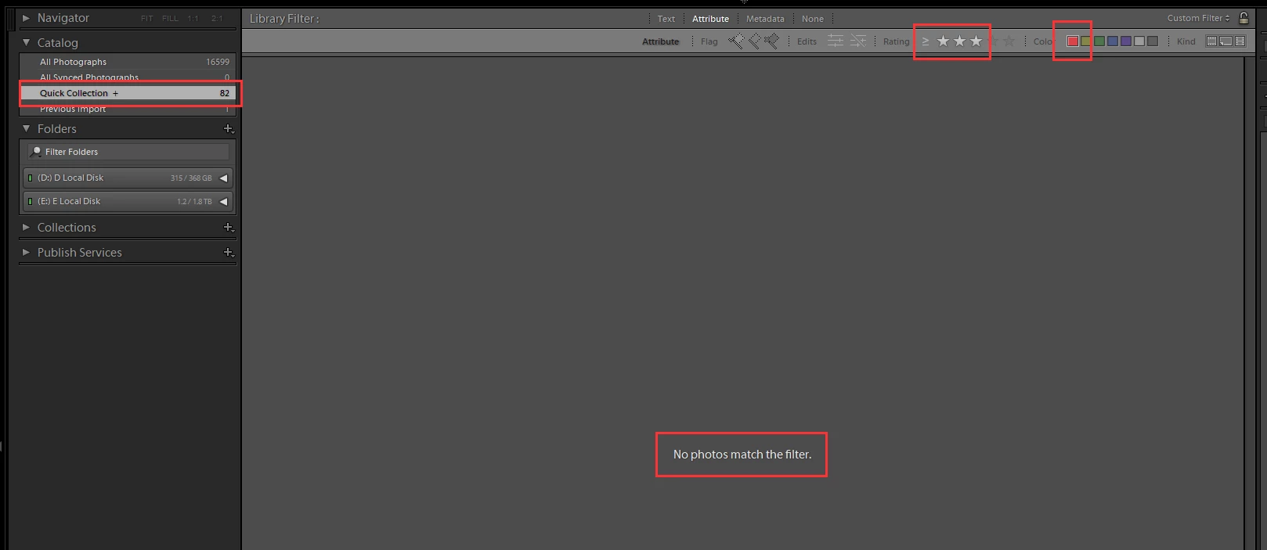The image size is (1267, 550).
Task: Set rating filter to five stars
Action: [x=1009, y=41]
